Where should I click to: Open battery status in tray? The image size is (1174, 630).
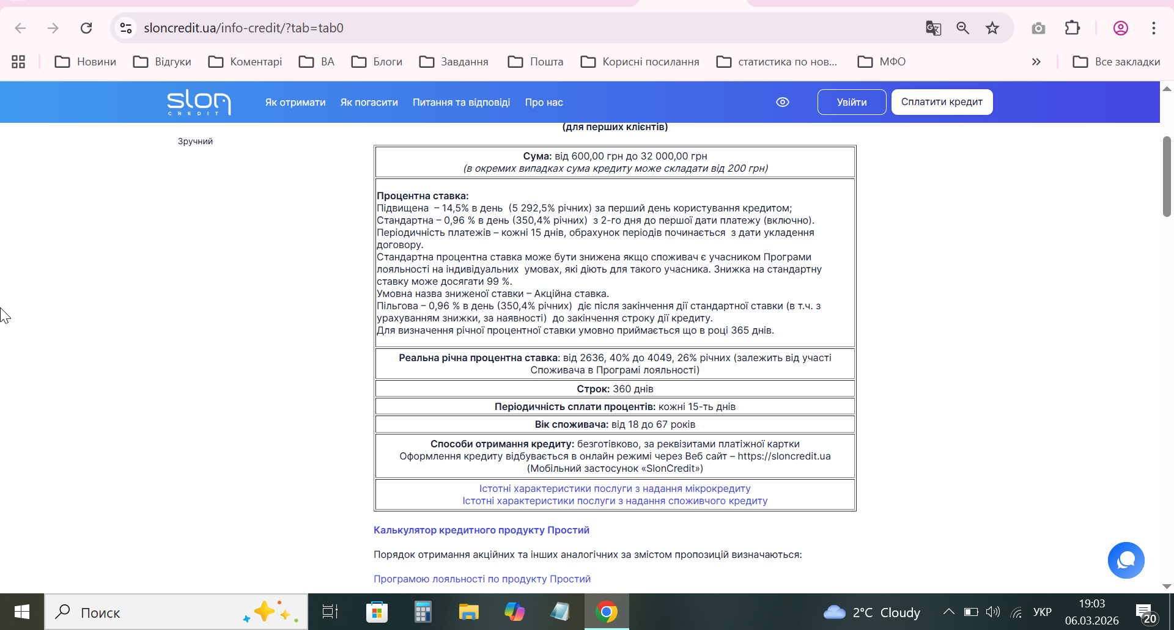pyautogui.click(x=971, y=612)
